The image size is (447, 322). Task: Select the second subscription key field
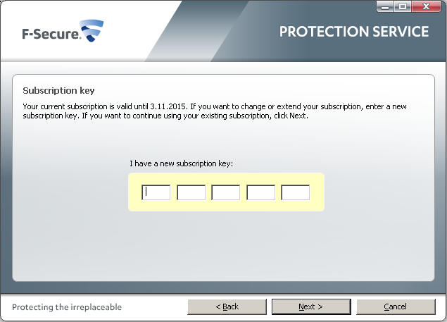[191, 192]
